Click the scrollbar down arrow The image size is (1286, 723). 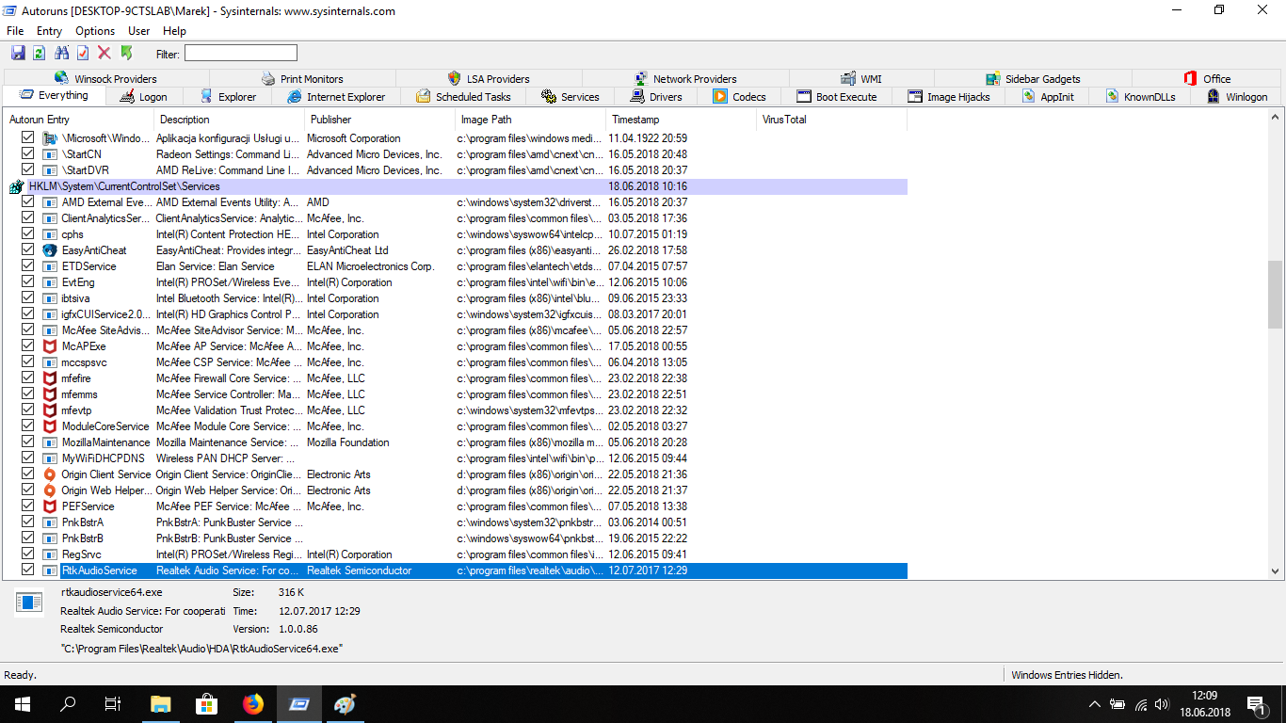coord(1276,570)
